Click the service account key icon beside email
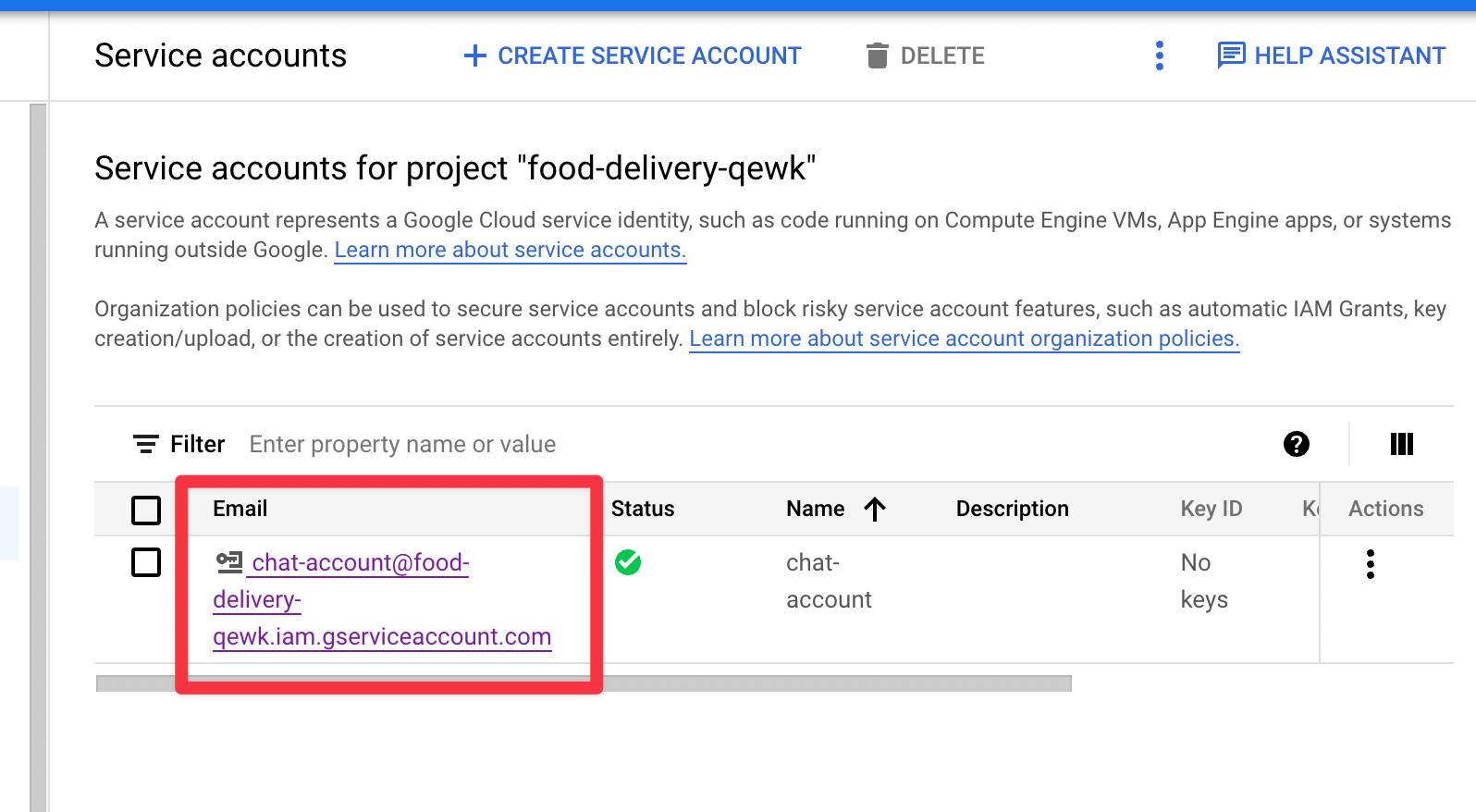The image size is (1476, 812). [x=228, y=561]
